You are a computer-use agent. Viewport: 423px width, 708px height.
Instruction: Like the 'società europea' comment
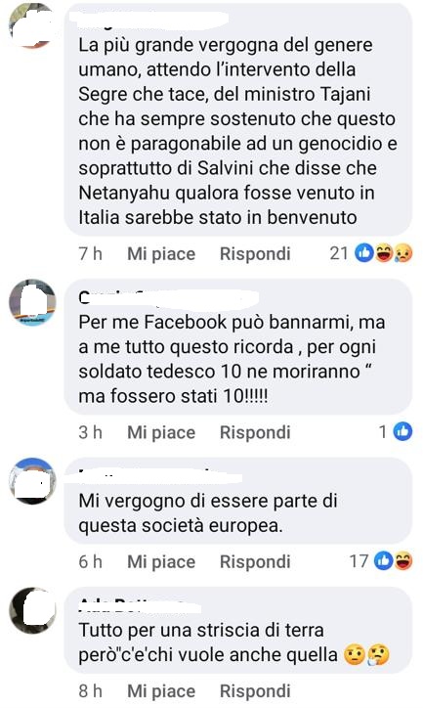161,562
